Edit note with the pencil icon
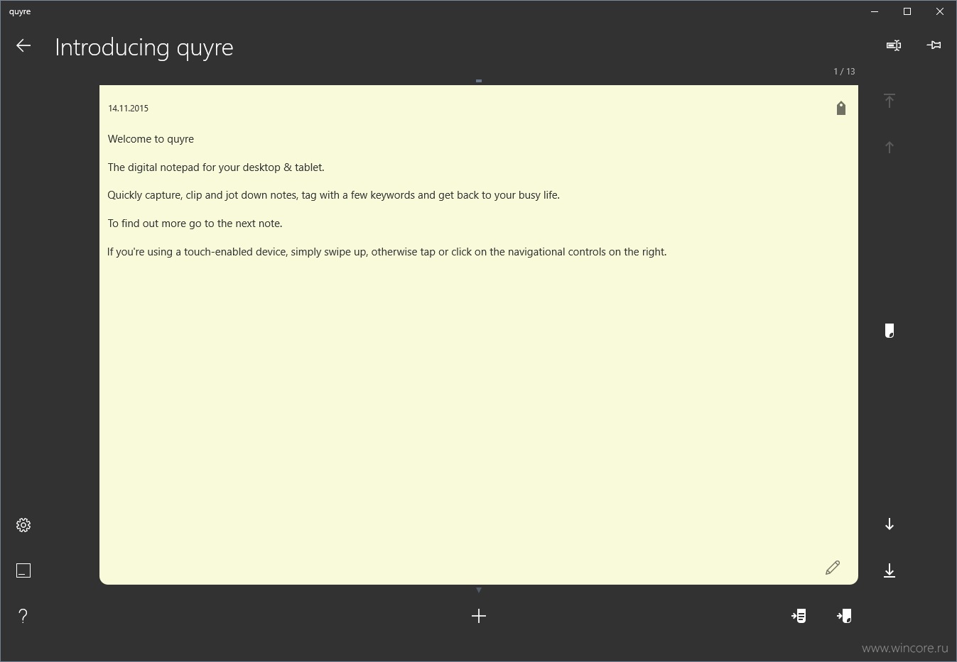Image resolution: width=957 pixels, height=662 pixels. coord(833,568)
